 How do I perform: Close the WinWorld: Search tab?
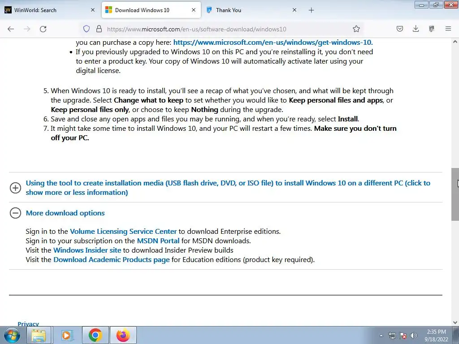pos(93,10)
